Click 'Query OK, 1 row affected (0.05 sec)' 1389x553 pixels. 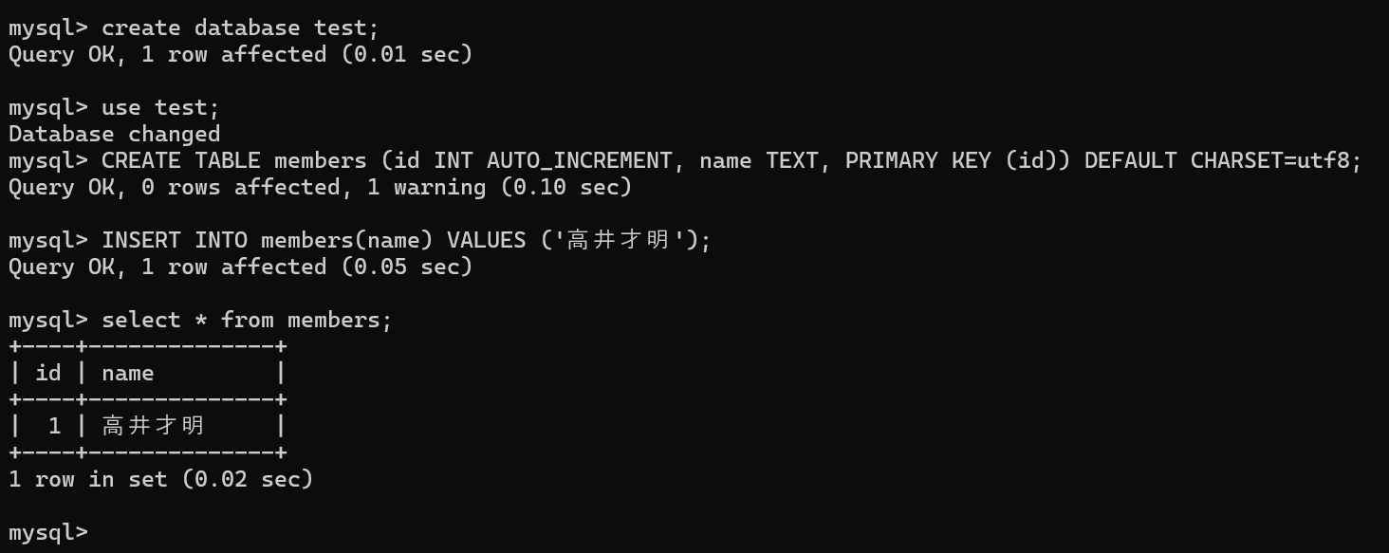pyautogui.click(x=240, y=267)
